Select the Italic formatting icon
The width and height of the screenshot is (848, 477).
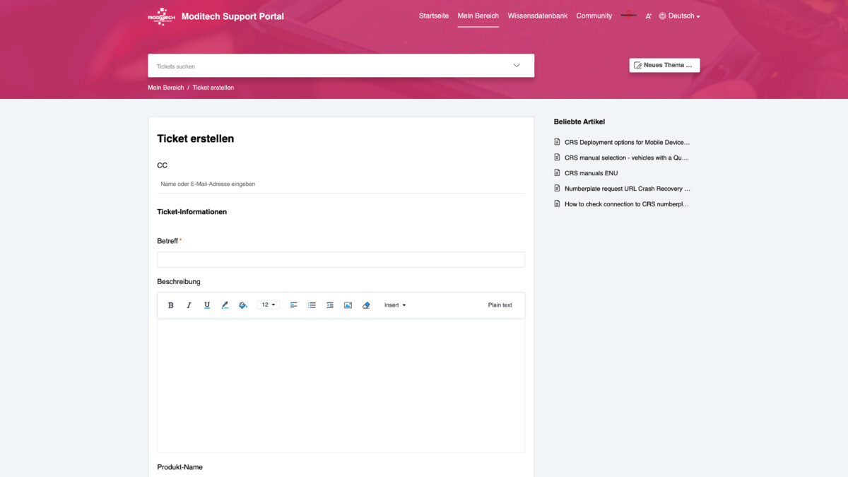[189, 305]
